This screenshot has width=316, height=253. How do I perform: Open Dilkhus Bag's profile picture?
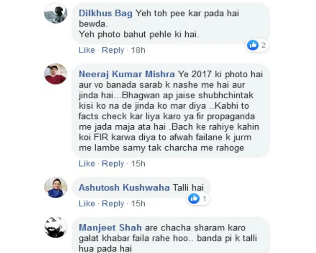click(56, 13)
